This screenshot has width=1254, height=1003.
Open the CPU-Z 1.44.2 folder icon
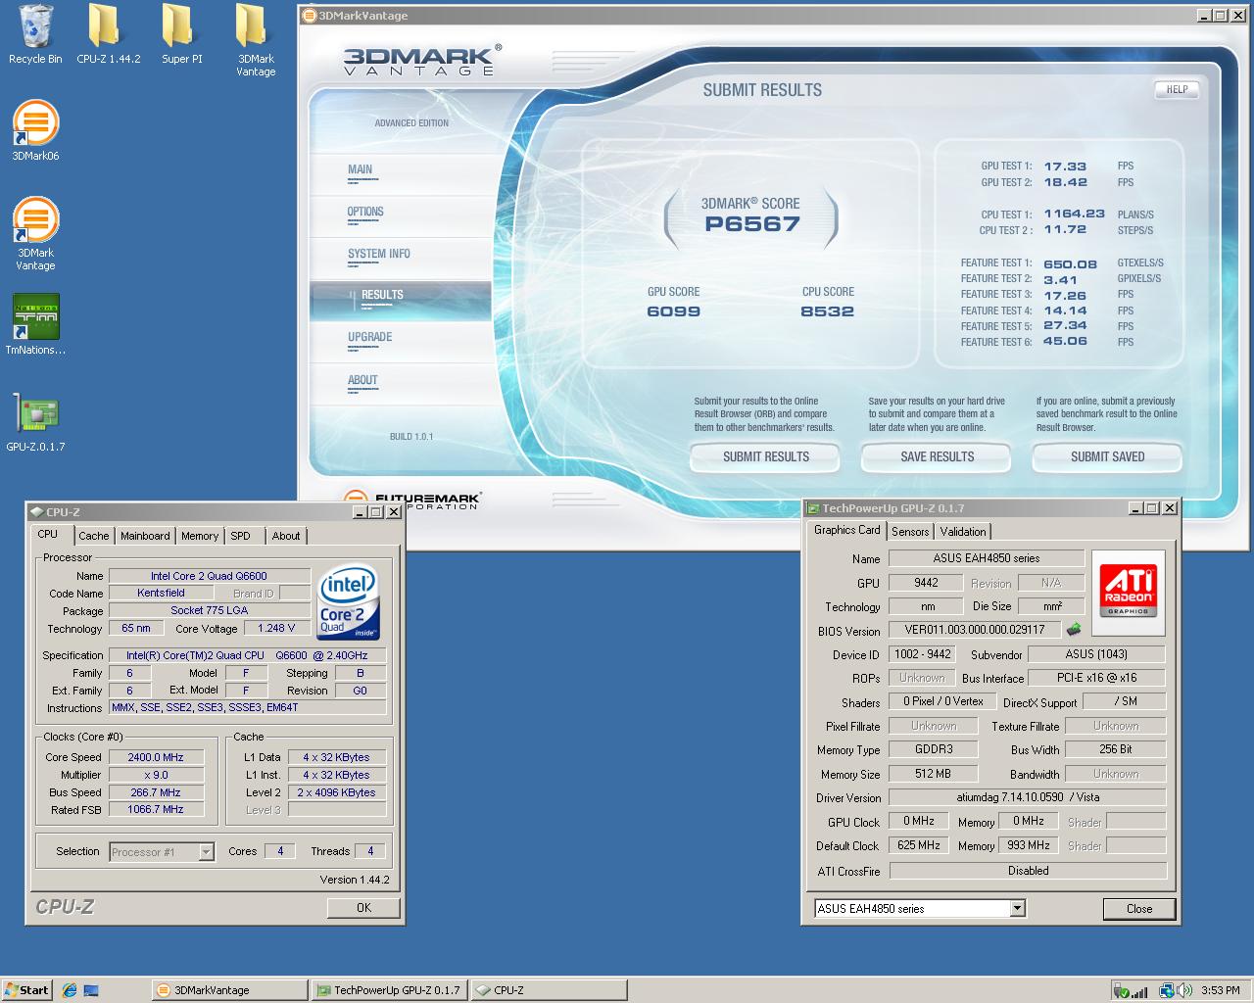point(108,34)
